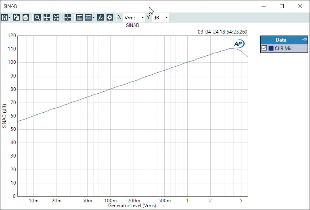The image size is (310, 210).
Task: Click the save graph data icon
Action: [x=4, y=17]
